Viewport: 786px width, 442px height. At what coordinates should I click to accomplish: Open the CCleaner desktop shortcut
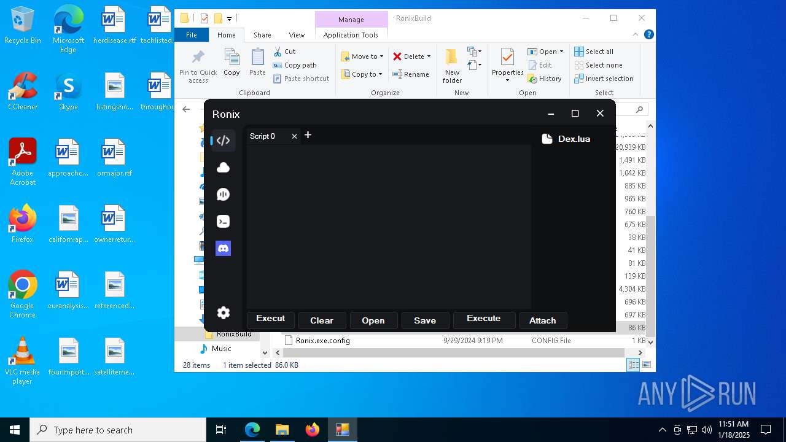[23, 91]
